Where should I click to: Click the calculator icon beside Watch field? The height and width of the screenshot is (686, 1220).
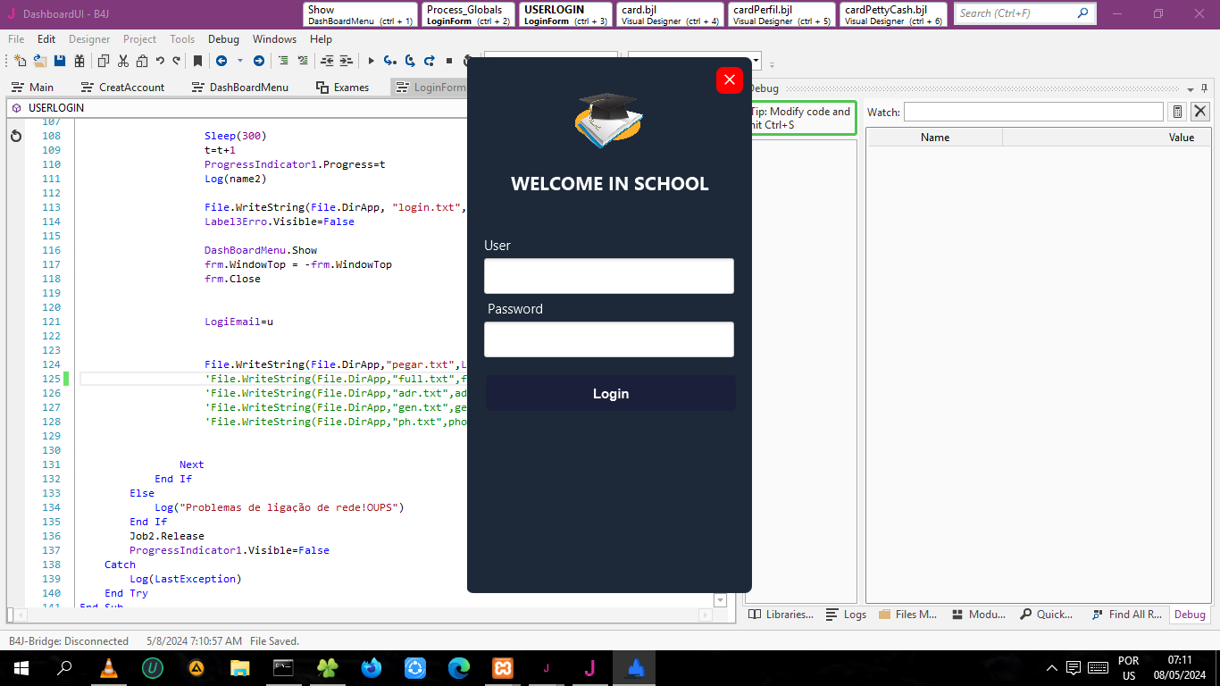tap(1177, 112)
